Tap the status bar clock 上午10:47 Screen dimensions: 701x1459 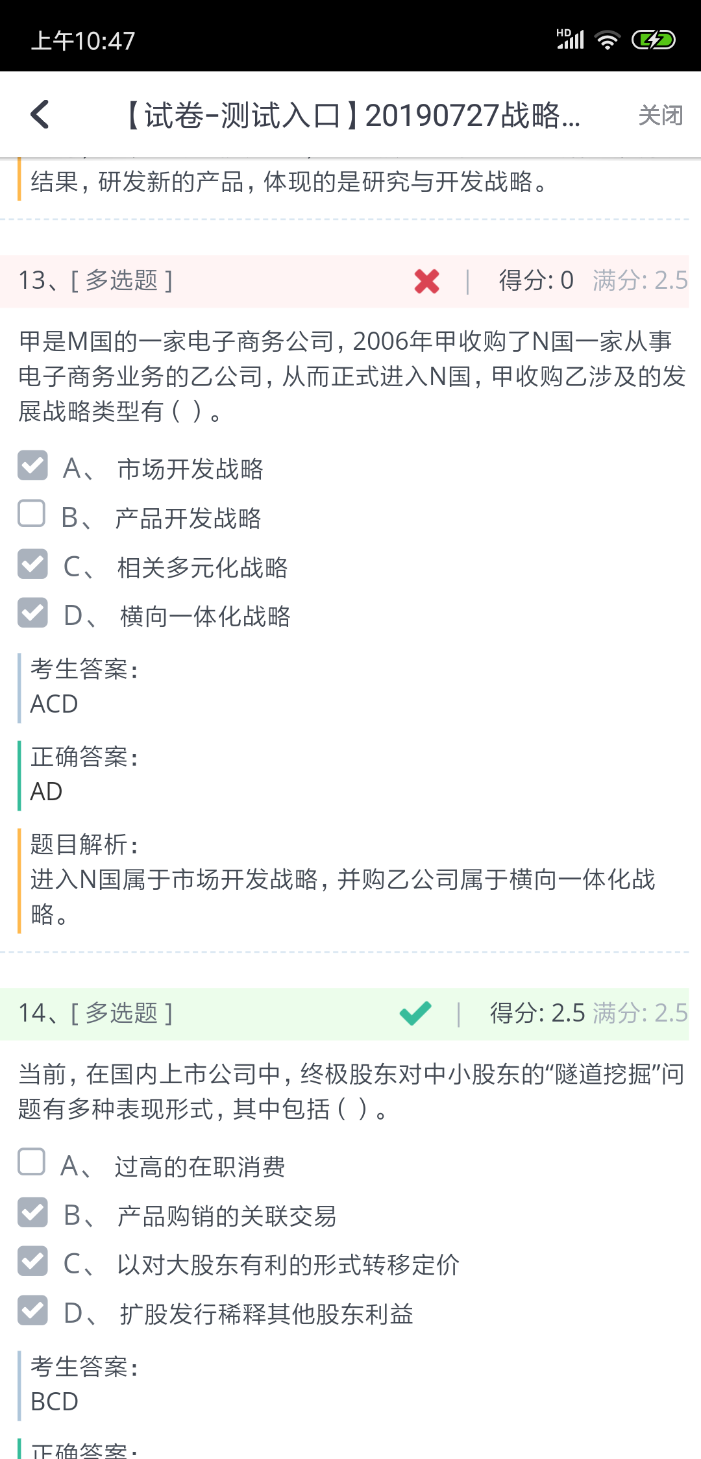tap(83, 41)
